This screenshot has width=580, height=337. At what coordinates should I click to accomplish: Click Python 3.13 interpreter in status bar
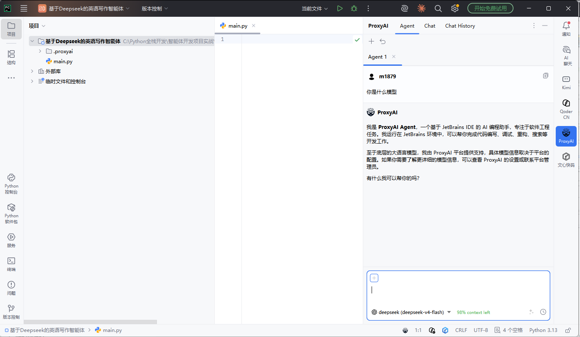click(543, 330)
